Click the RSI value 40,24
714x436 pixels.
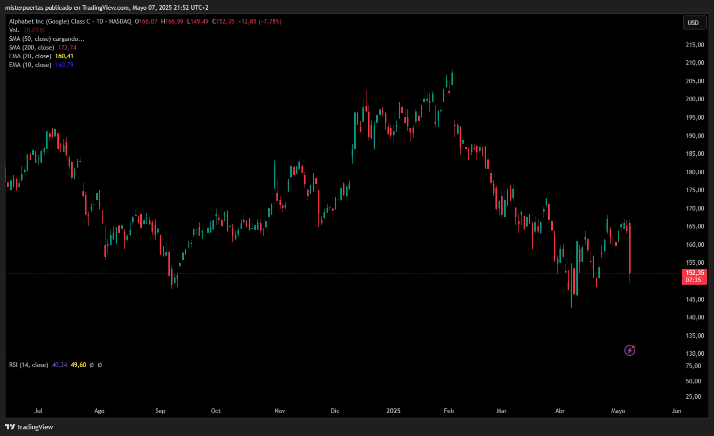pyautogui.click(x=59, y=365)
